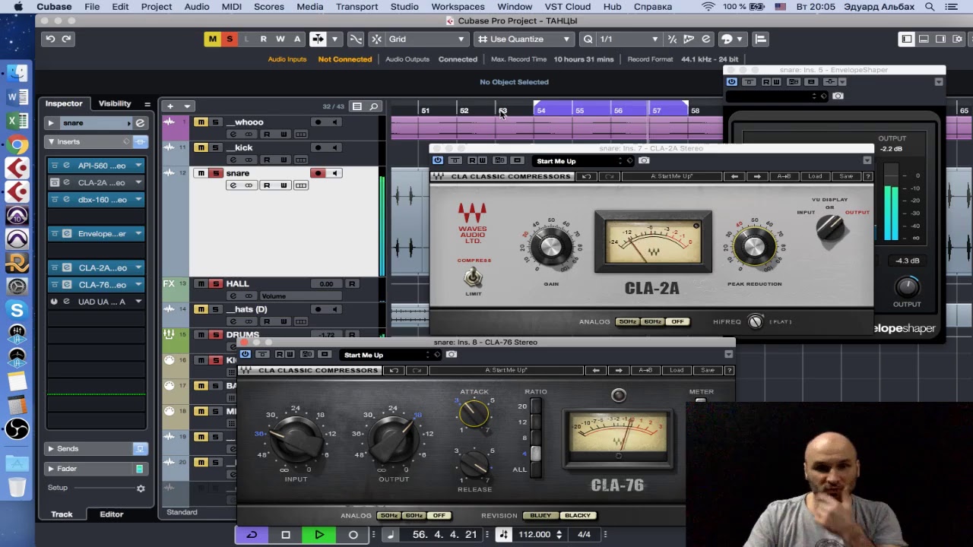Viewport: 973px width, 547px height.
Task: Mute the HALL FX track
Action: point(201,284)
